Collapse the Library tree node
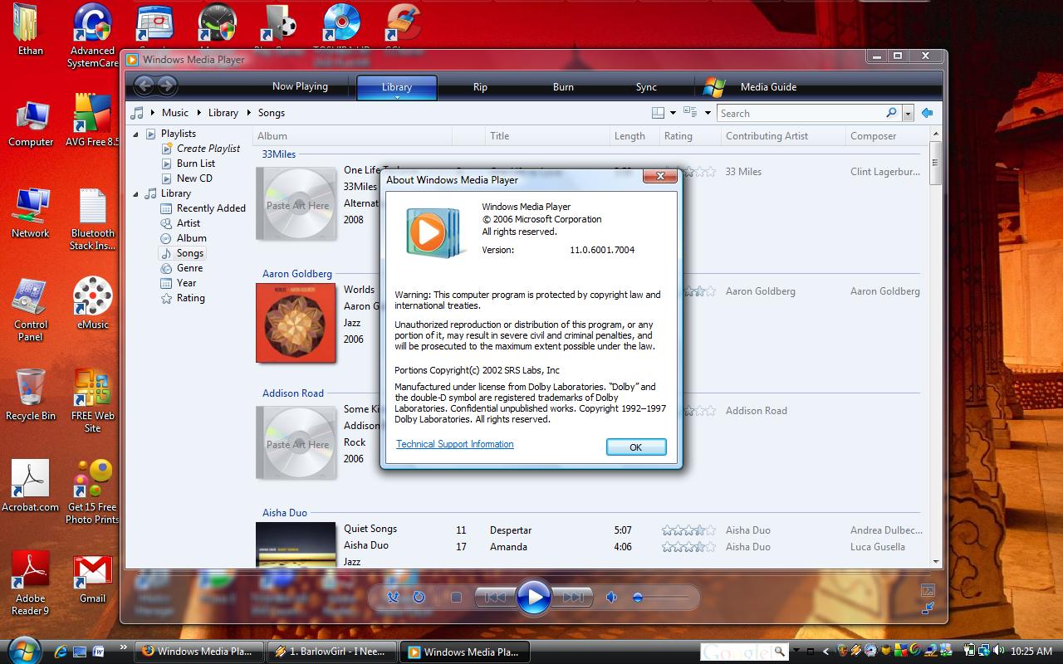1063x664 pixels. point(135,193)
